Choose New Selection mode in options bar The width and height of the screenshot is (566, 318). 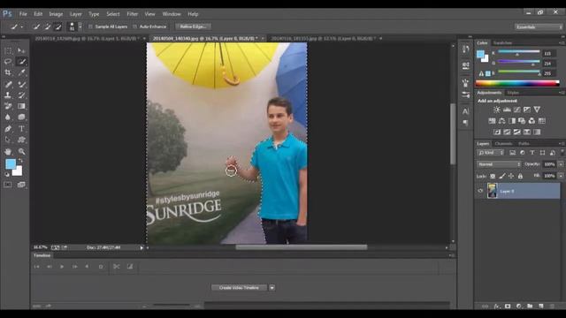[x=36, y=26]
